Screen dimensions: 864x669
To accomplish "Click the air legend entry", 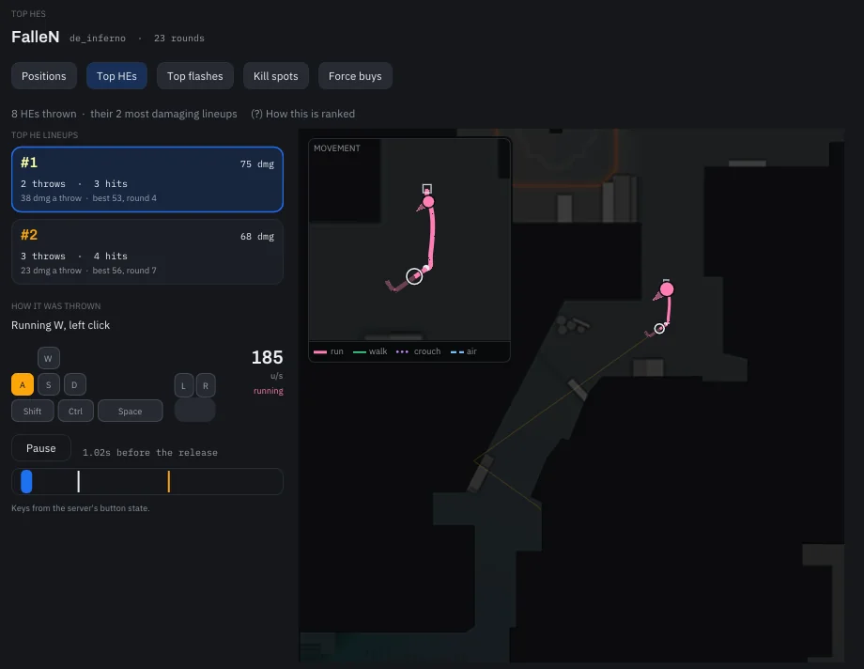I will (463, 351).
